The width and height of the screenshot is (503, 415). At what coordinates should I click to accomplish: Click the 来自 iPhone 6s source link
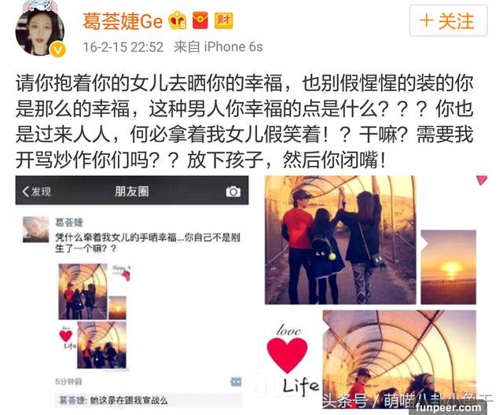click(218, 47)
